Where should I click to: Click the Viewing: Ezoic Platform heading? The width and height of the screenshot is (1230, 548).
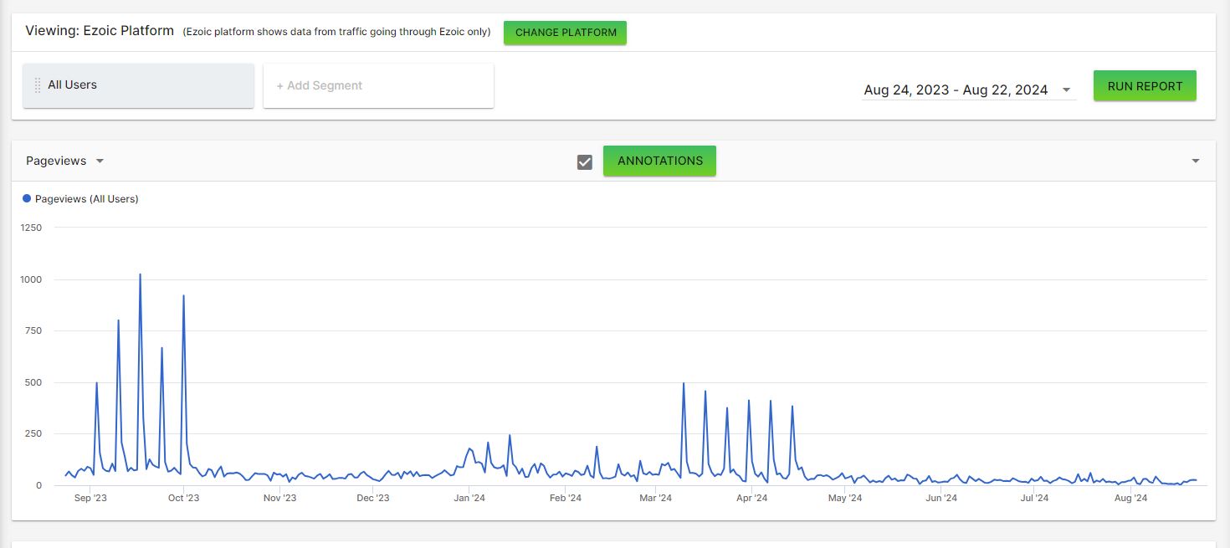(x=100, y=31)
